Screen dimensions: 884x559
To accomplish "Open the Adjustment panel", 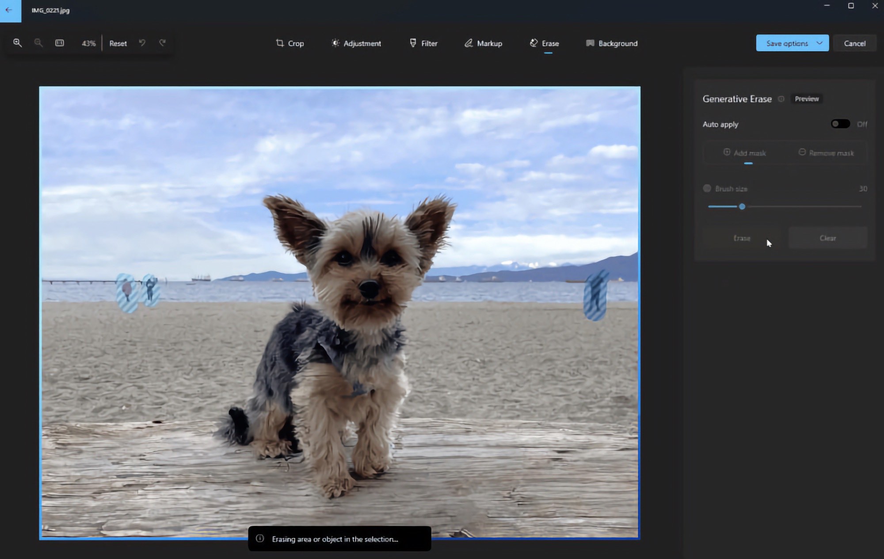I will (x=356, y=43).
